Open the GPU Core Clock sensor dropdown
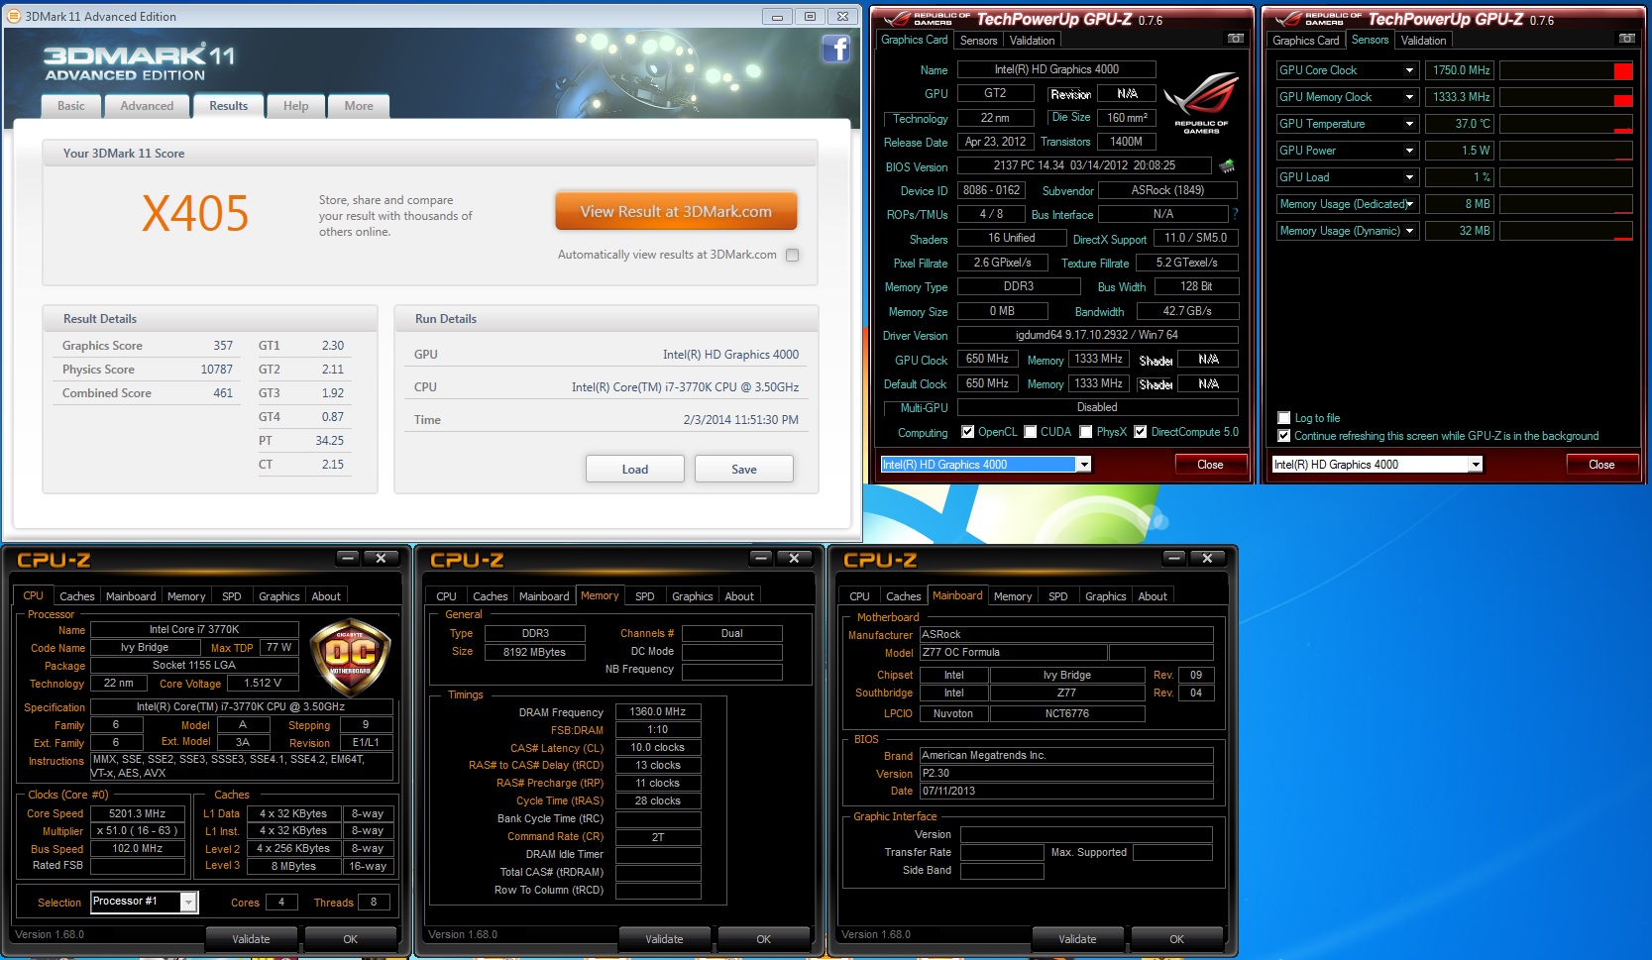The height and width of the screenshot is (960, 1652). click(x=1409, y=70)
